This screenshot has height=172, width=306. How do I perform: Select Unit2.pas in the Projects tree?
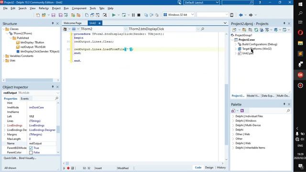(248, 53)
